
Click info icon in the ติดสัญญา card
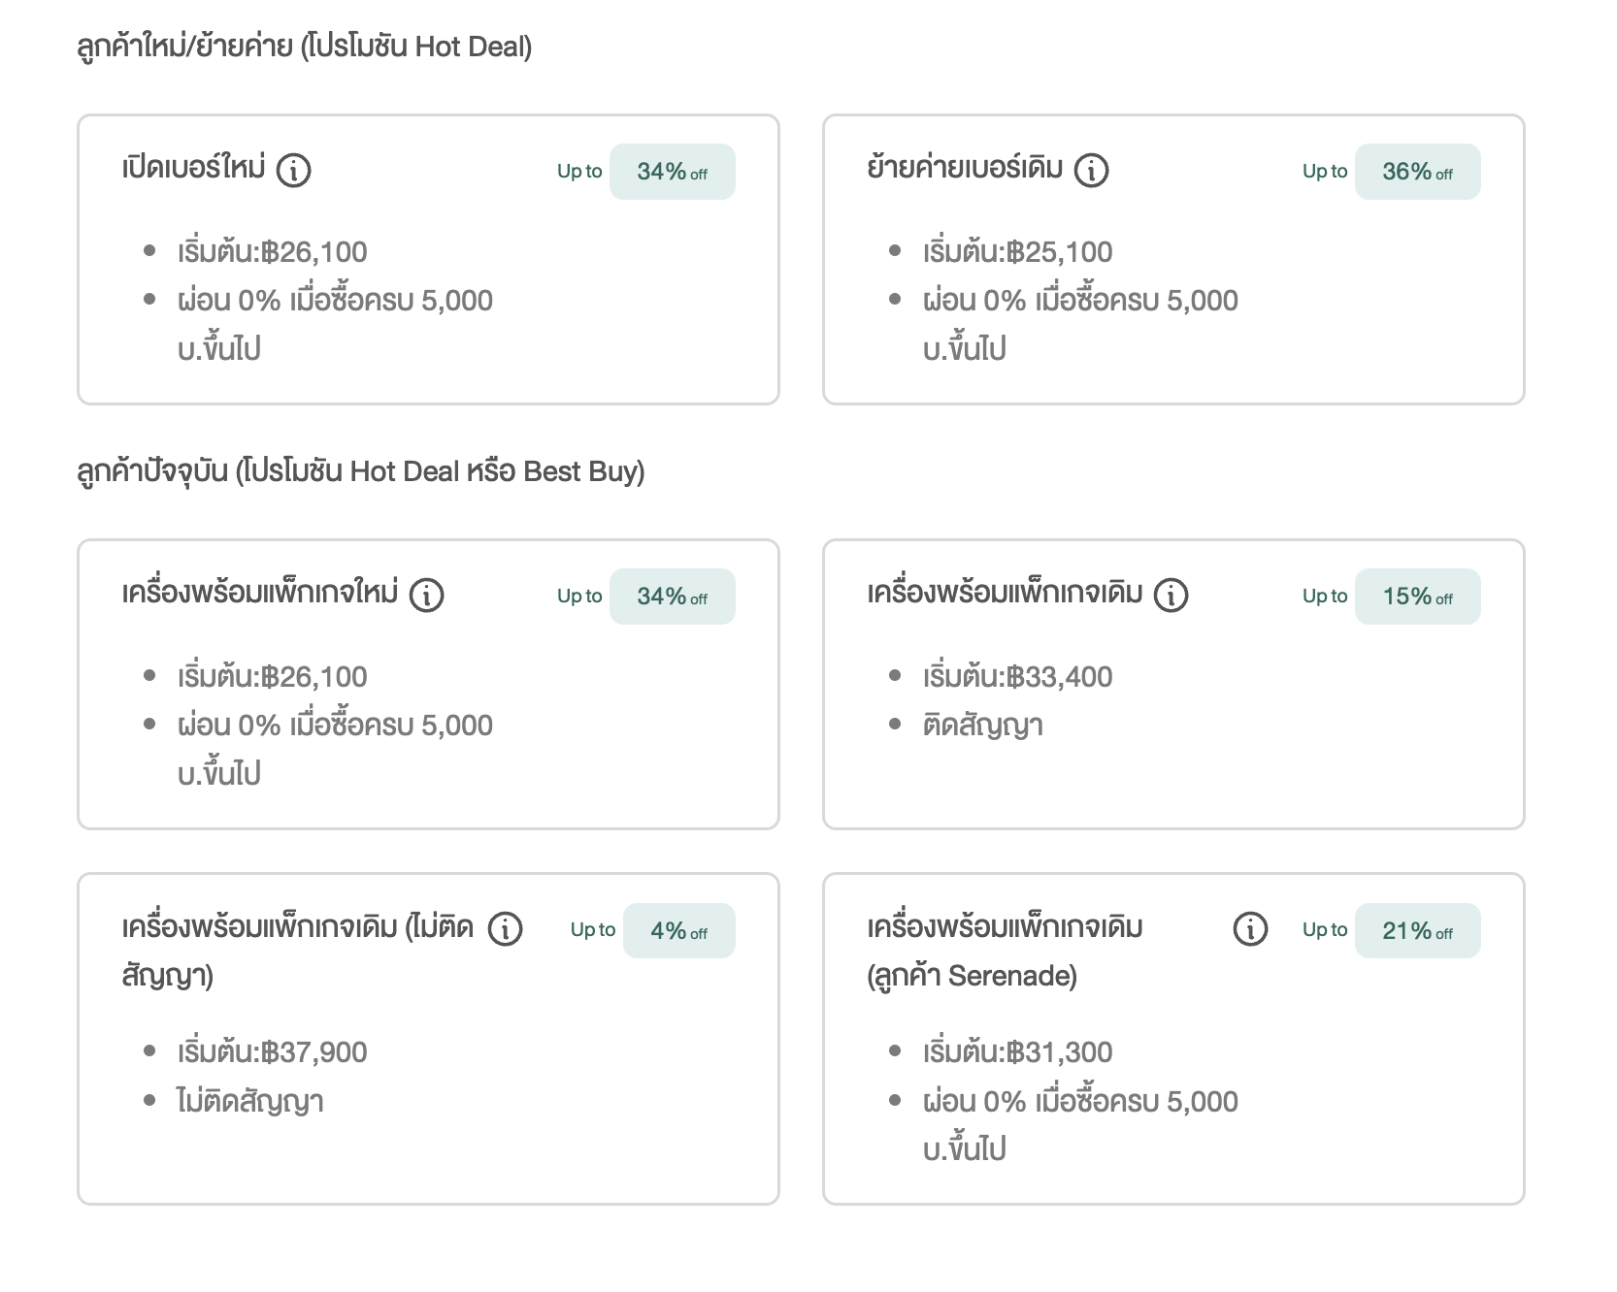coord(1171,595)
